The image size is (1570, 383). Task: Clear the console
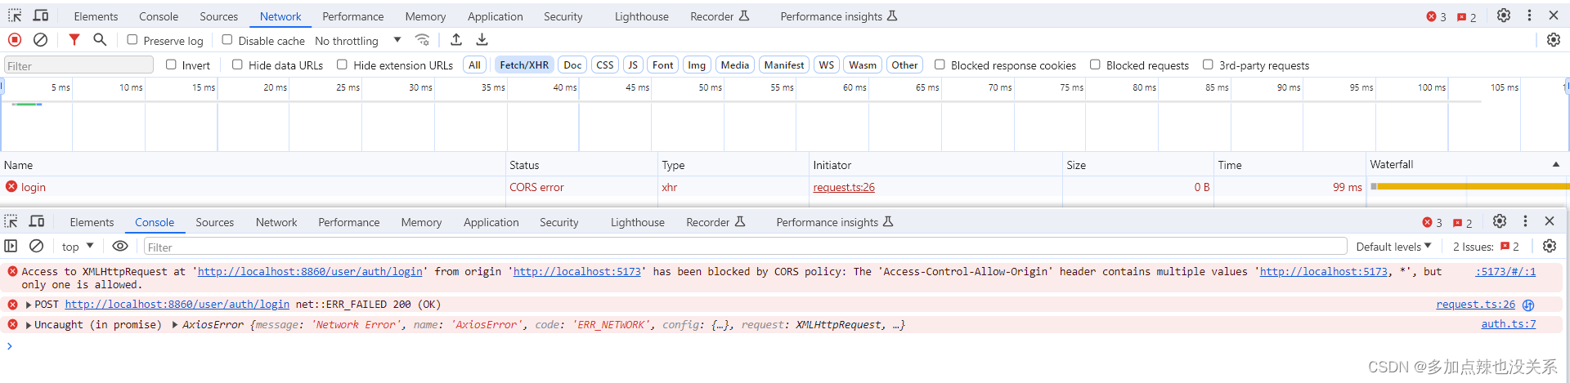(x=36, y=246)
